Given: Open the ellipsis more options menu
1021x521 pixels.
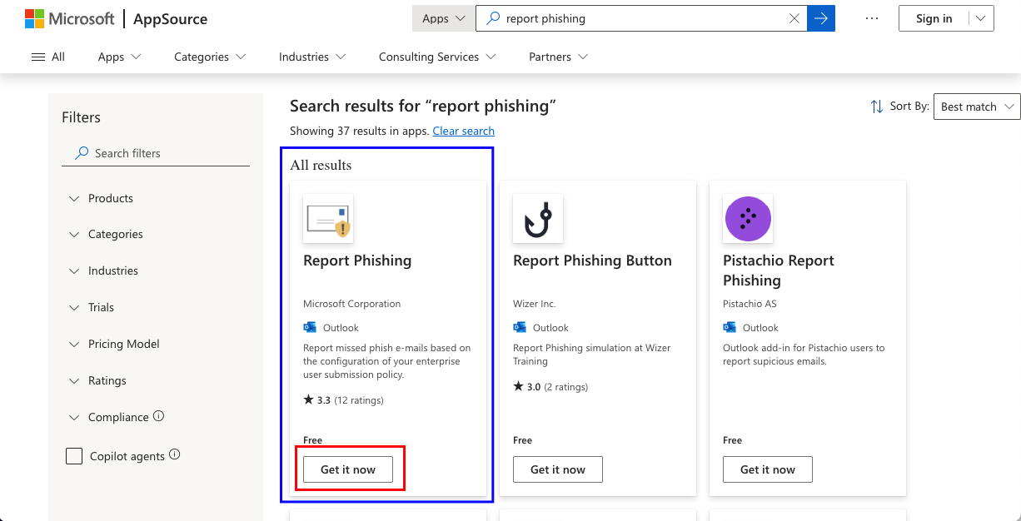Looking at the screenshot, I should (x=871, y=18).
